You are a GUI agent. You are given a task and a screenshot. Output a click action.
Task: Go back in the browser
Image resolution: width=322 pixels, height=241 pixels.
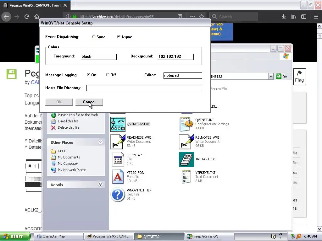[6, 17]
